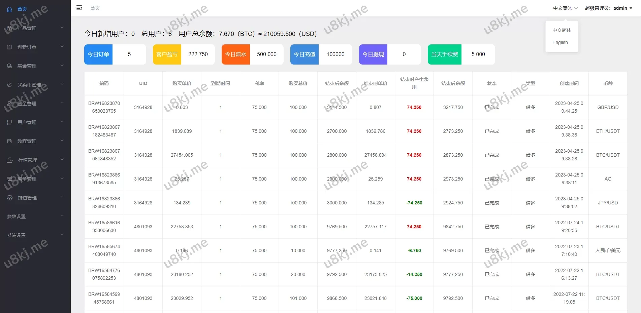The height and width of the screenshot is (313, 641).
Task: Click the 教程管理 document icon
Action: pyautogui.click(x=9, y=141)
